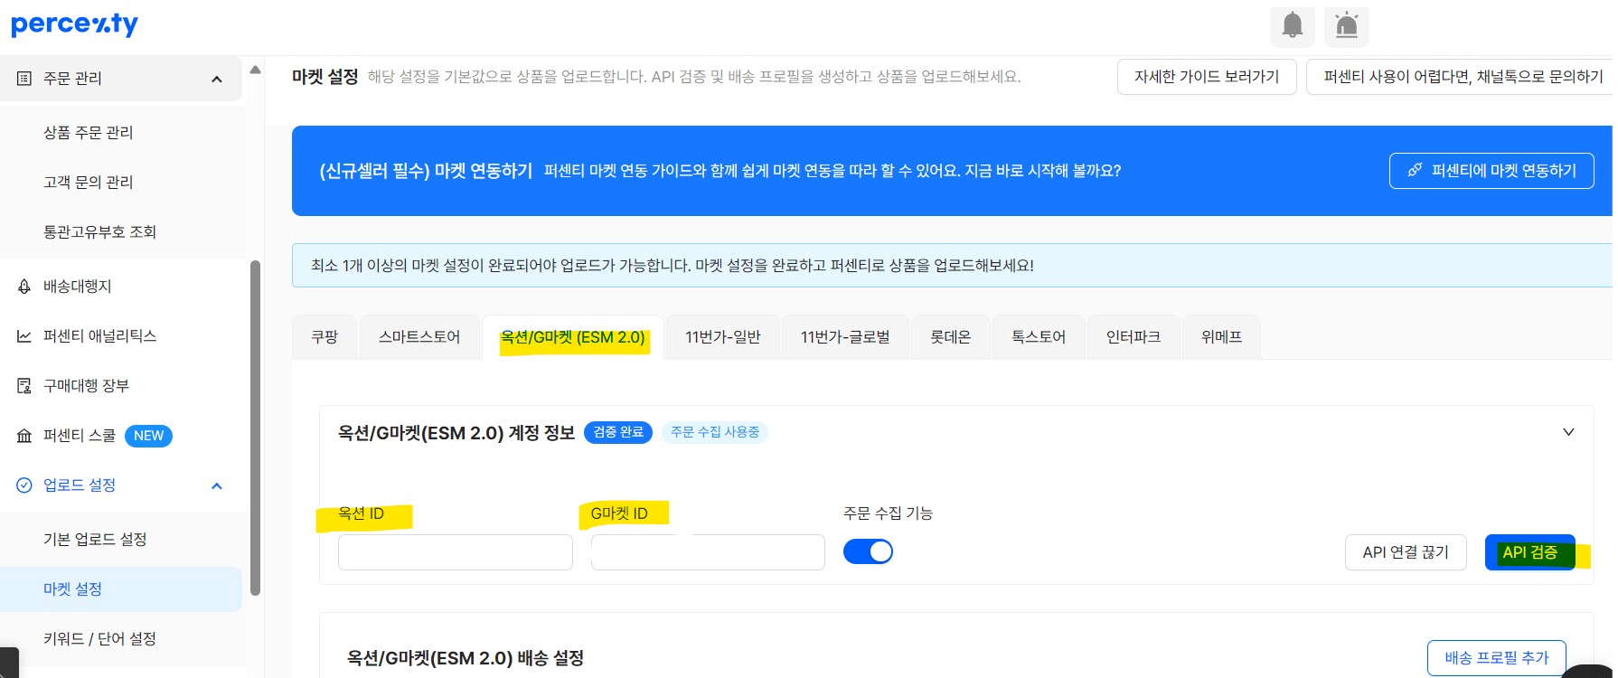1618x678 pixels.
Task: Click the 자세한 가이드 보러가기 button
Action: (x=1207, y=77)
